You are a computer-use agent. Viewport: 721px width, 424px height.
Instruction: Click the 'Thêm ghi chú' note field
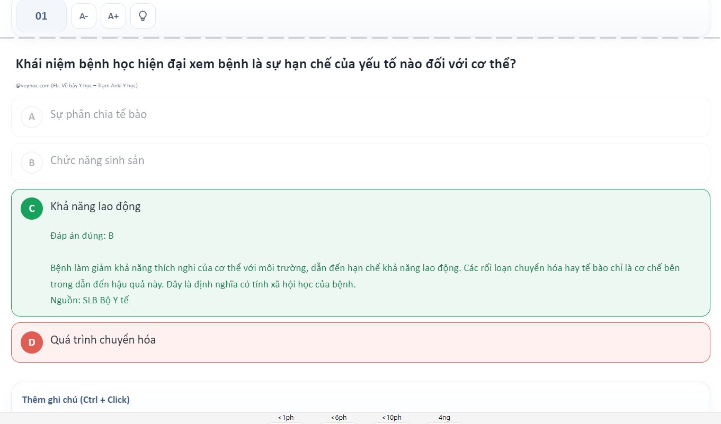76,400
